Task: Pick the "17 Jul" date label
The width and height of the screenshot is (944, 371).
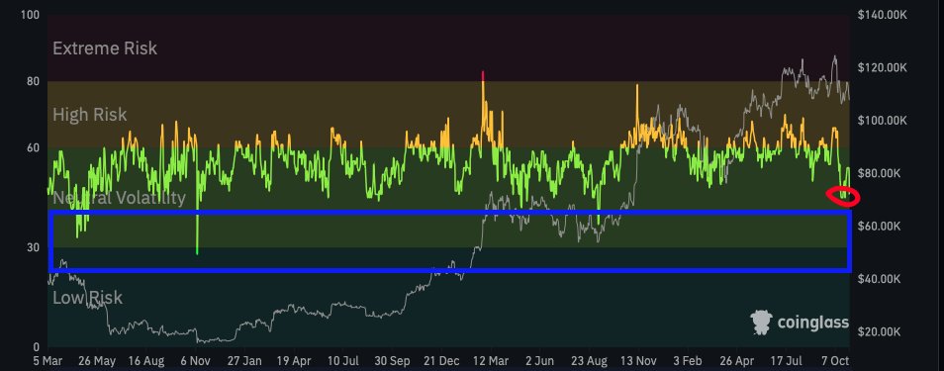Action: click(x=787, y=361)
